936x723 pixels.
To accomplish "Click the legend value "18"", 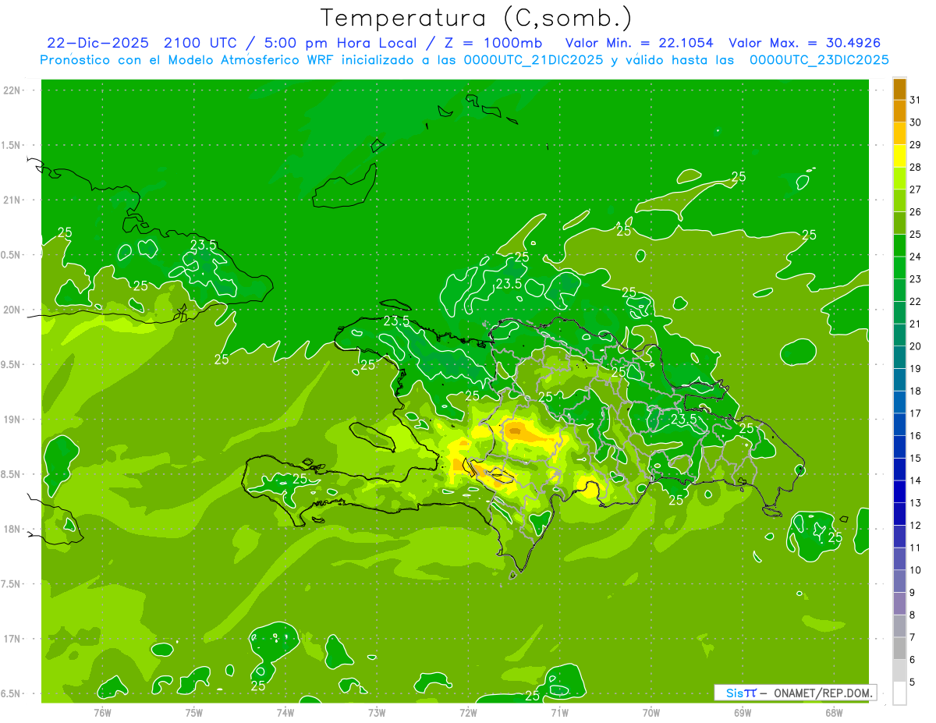I will 916,391.
